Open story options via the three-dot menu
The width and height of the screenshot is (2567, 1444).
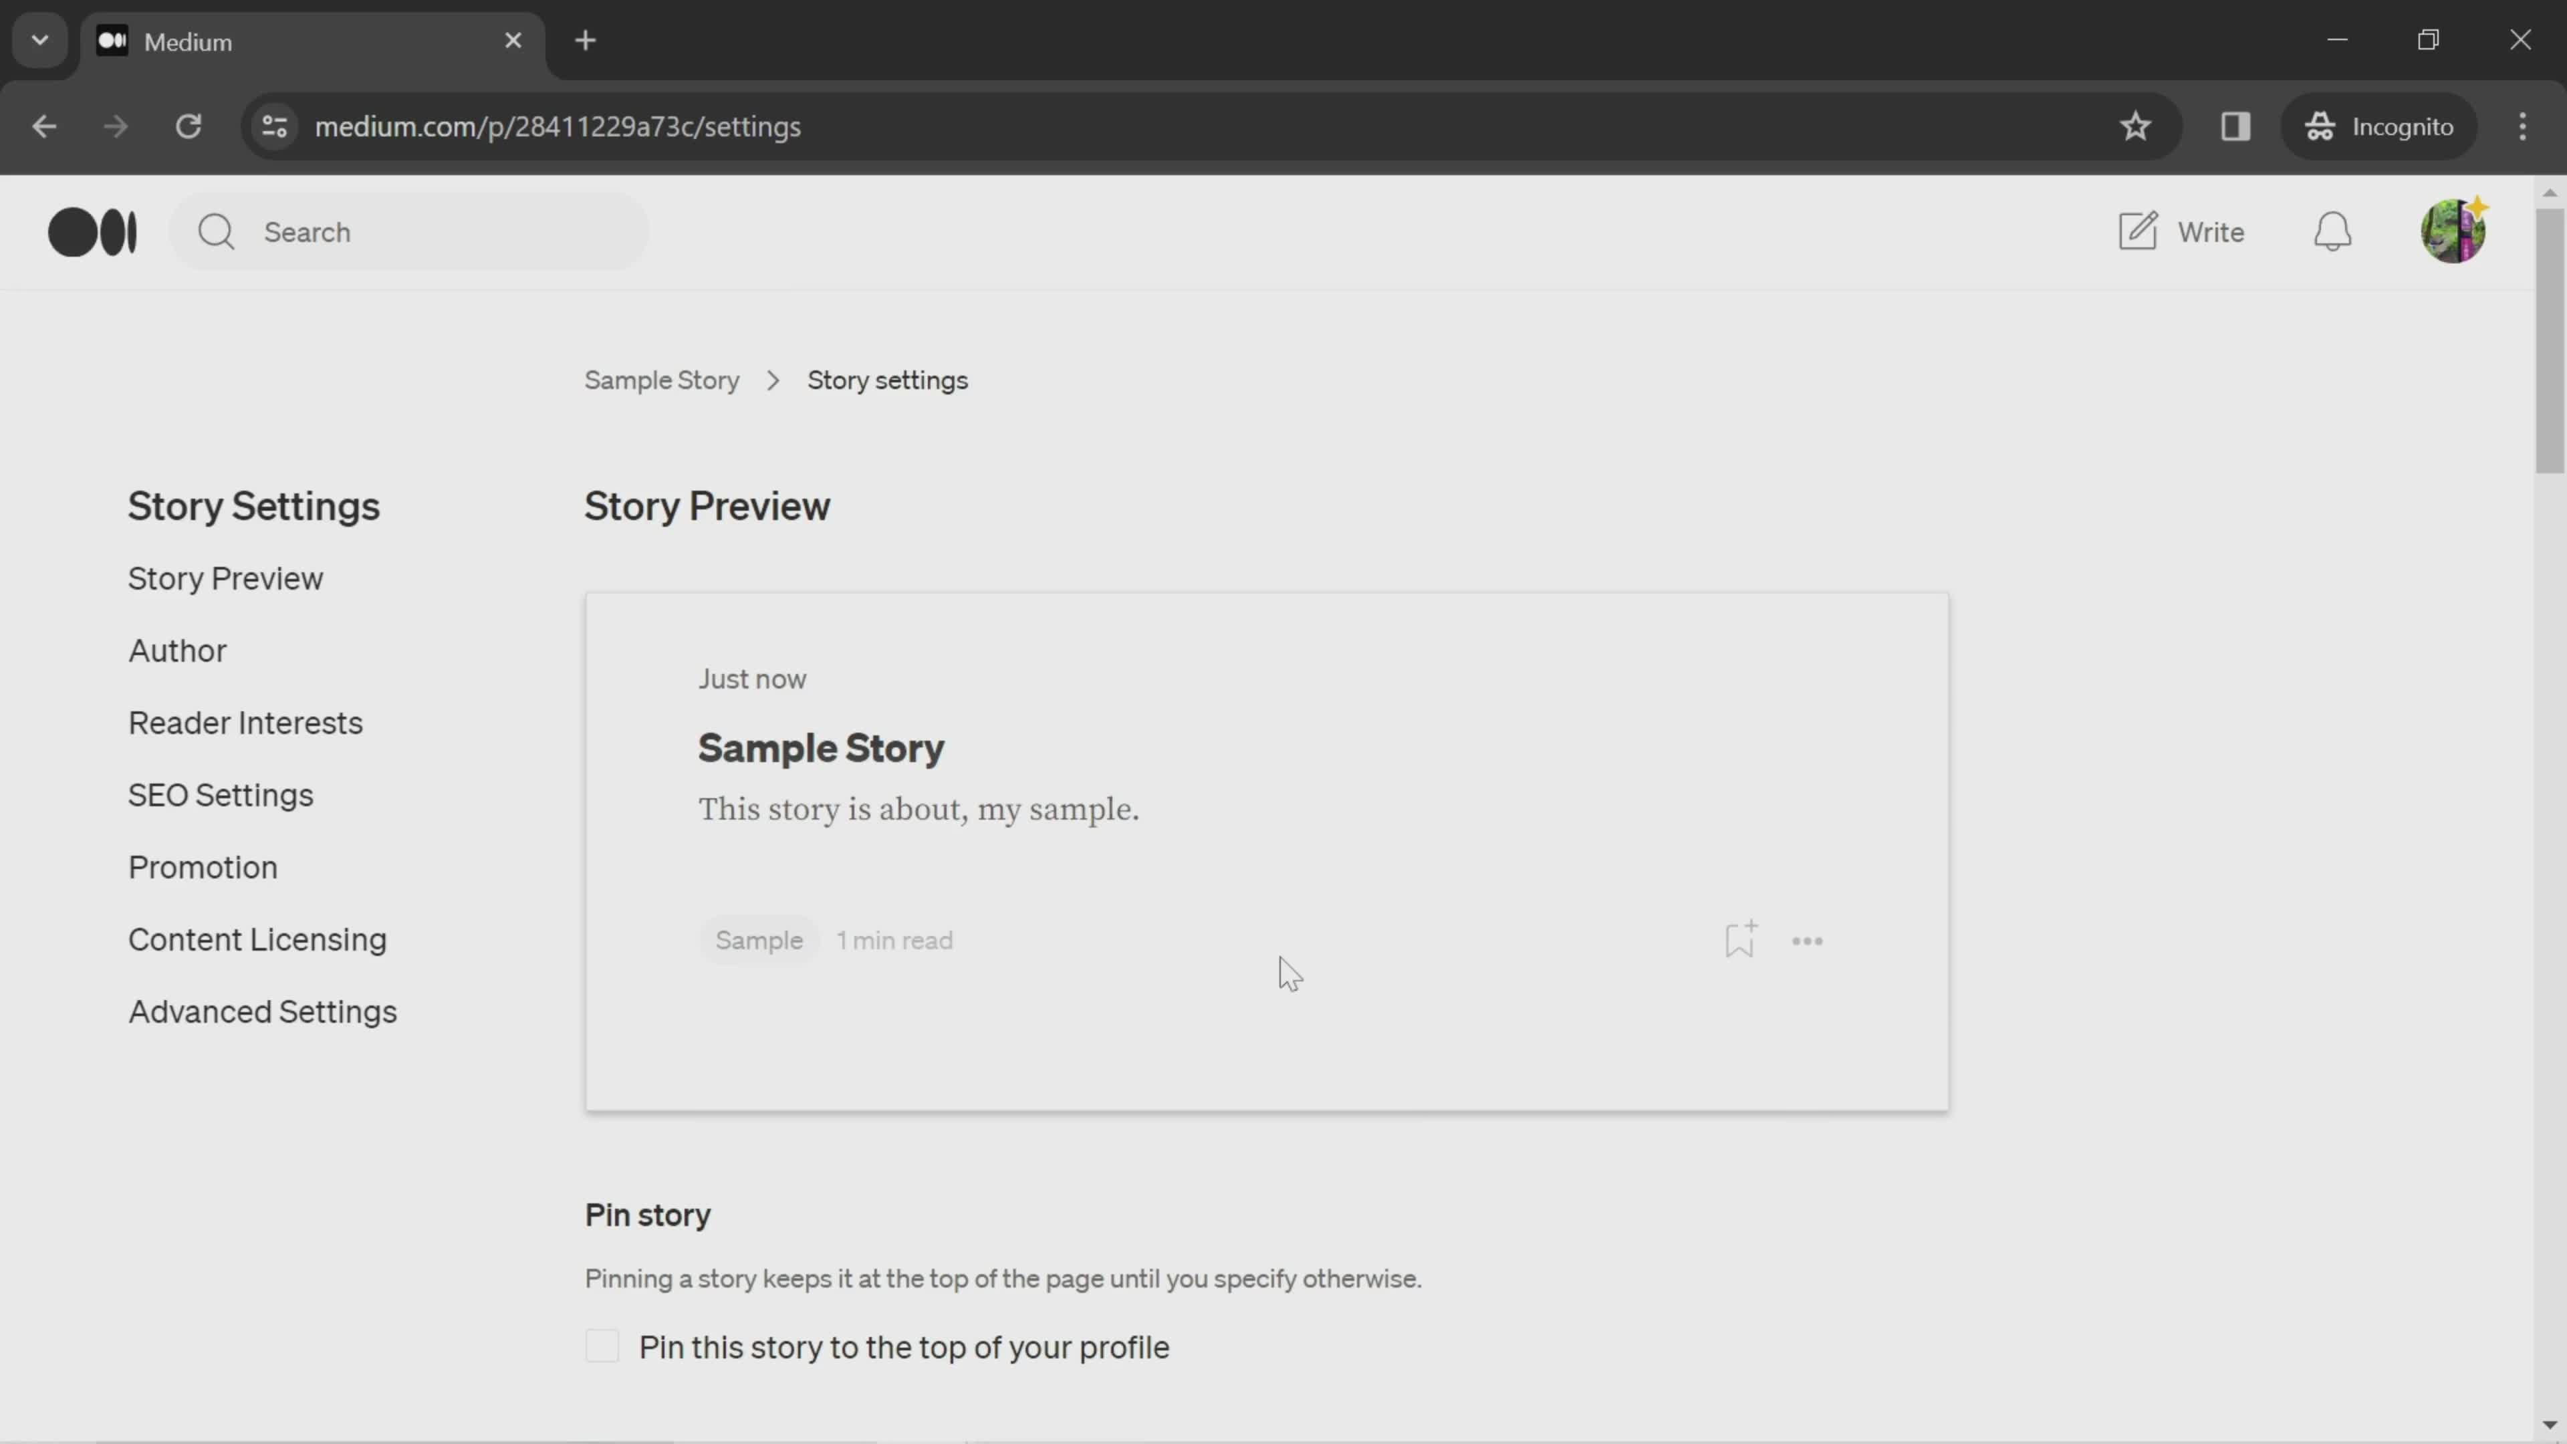click(x=1808, y=940)
